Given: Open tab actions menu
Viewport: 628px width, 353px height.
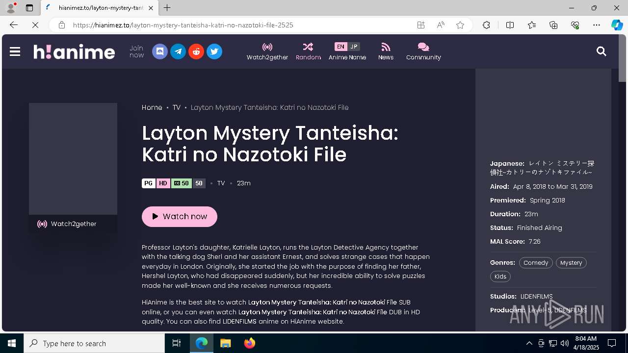Looking at the screenshot, I should (29, 8).
